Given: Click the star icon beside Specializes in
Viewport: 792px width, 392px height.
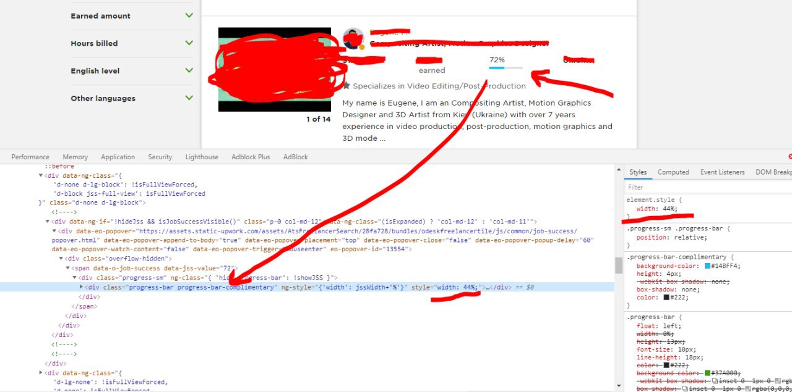Looking at the screenshot, I should (346, 85).
